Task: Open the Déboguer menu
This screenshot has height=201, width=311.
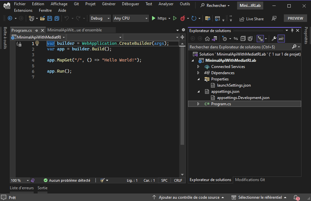Action: (130, 4)
